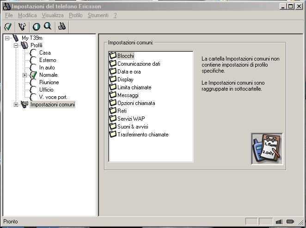
Task: Click the Limita chiamate folder icon
Action: click(113, 87)
